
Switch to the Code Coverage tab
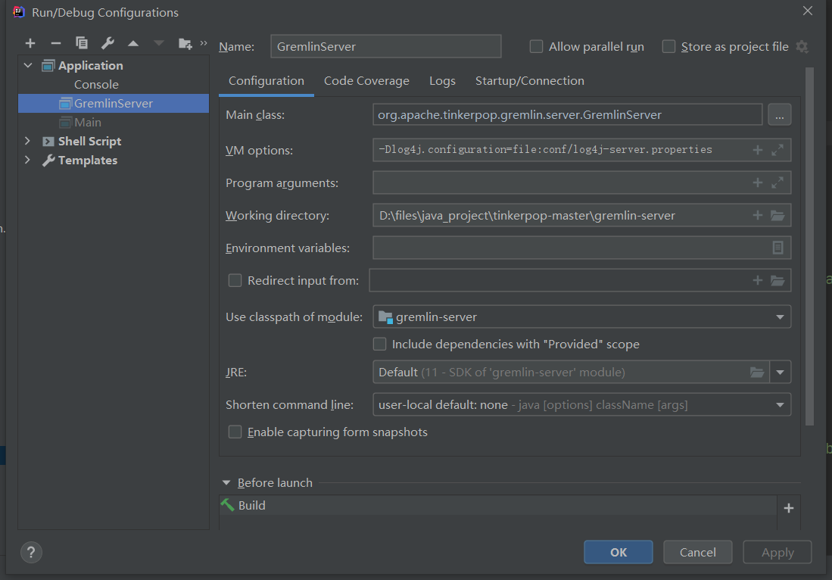coord(366,81)
